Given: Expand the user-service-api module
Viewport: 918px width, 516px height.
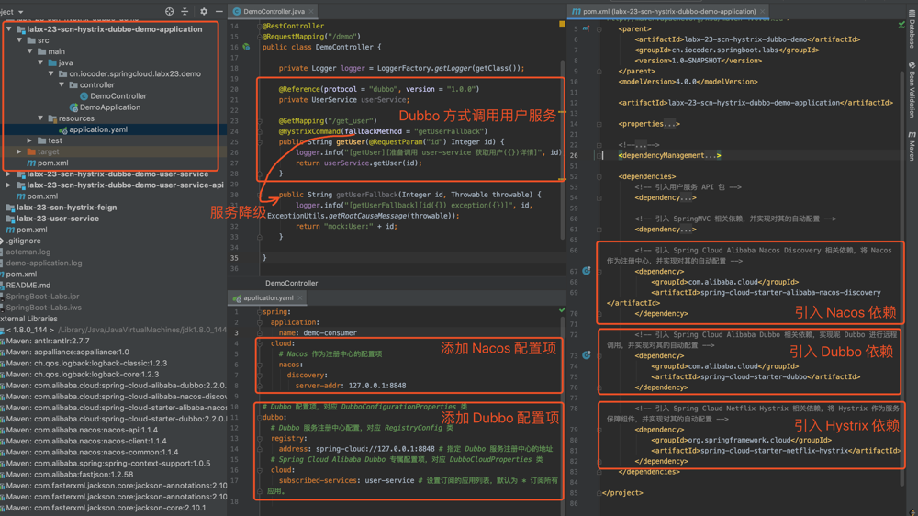Looking at the screenshot, I should (9, 185).
